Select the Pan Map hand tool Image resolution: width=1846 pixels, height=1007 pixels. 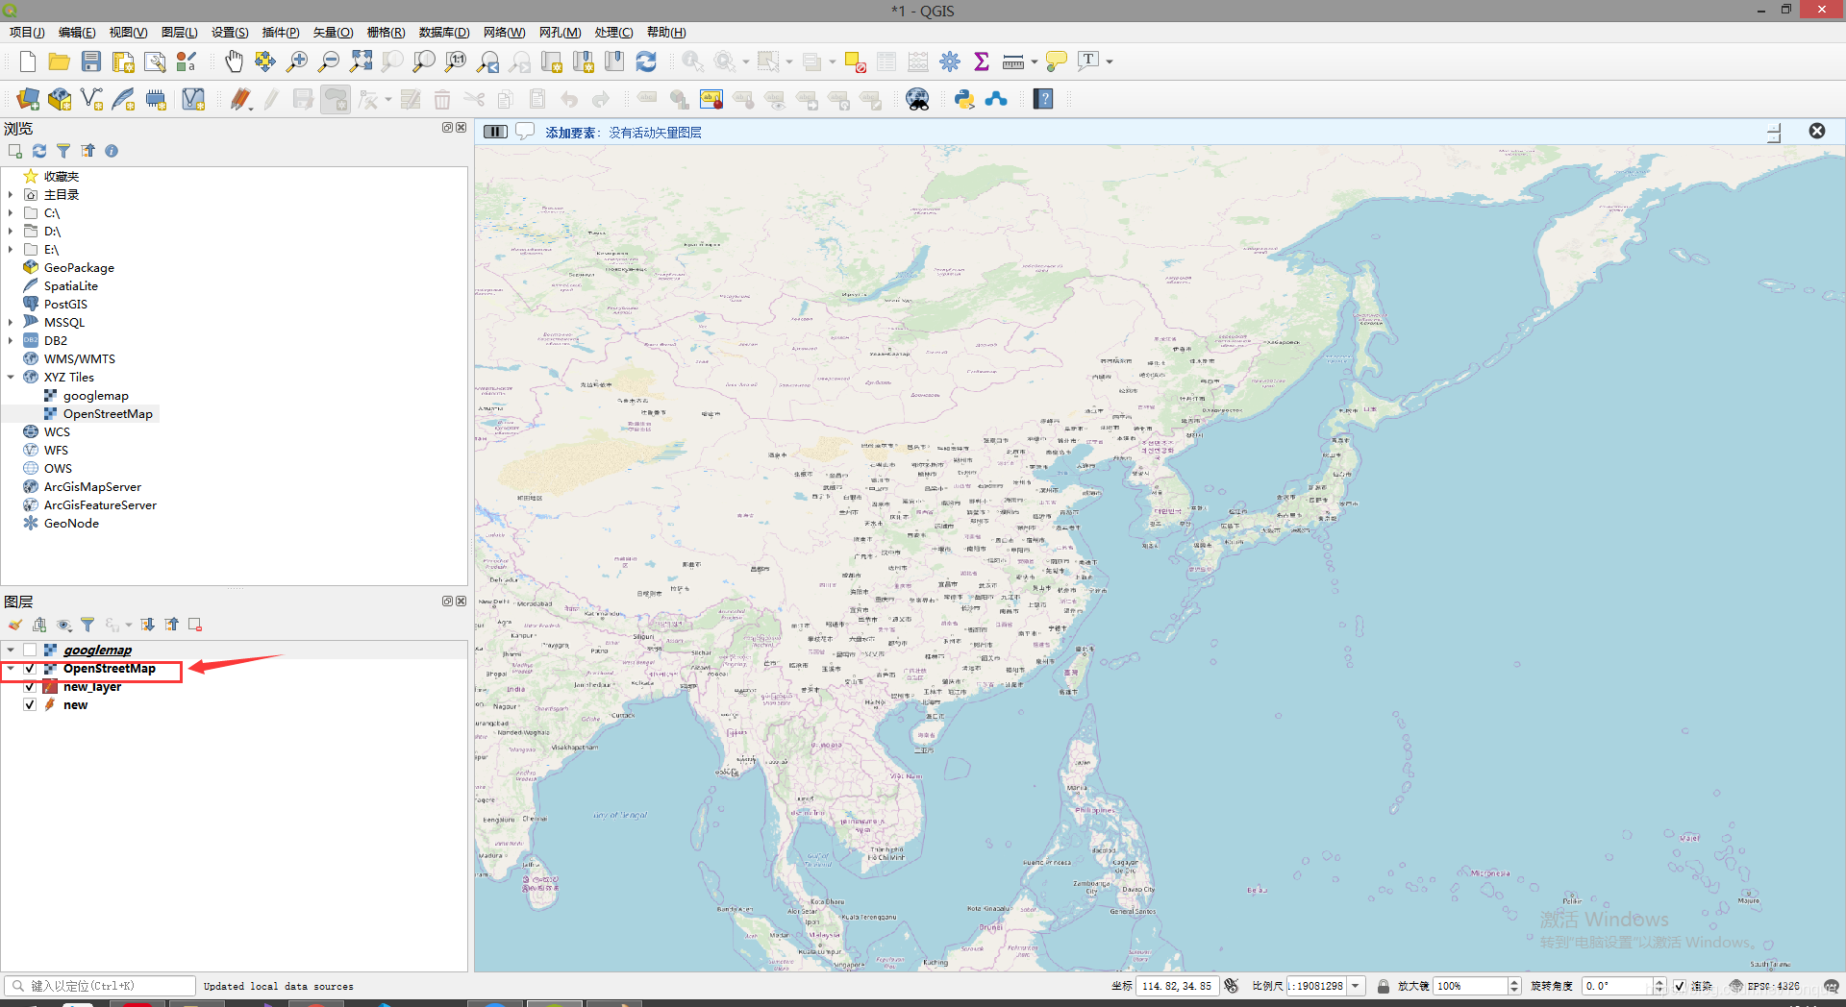point(234,61)
